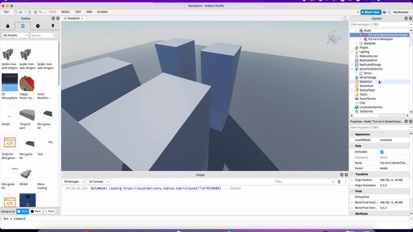The image size is (413, 232).
Task: Expand the Origin Position property
Action: (352, 180)
